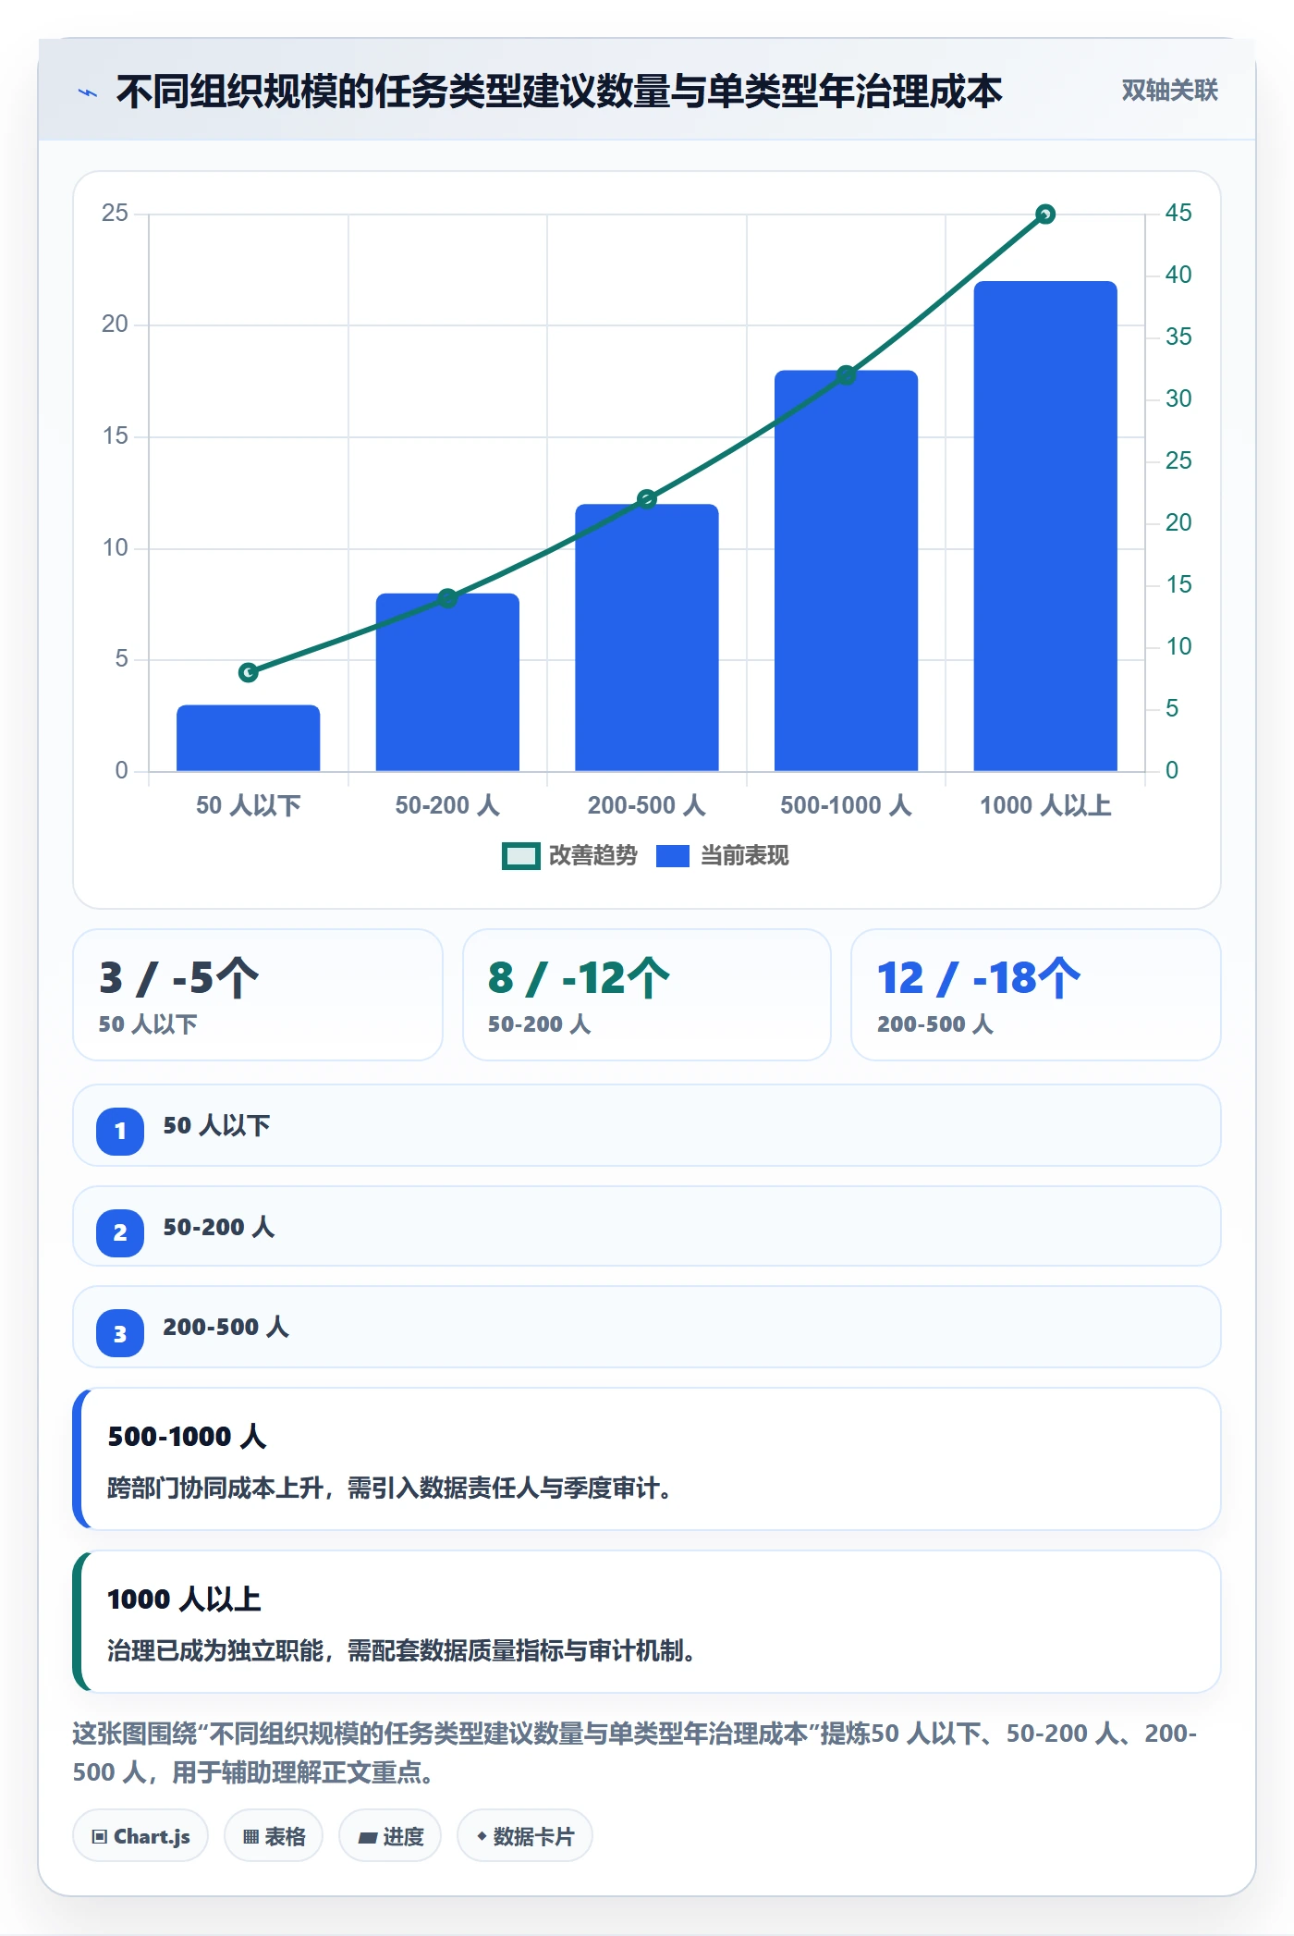The width and height of the screenshot is (1294, 1936).
Task: Click the line data point at 1000 人以上
Action: tap(1045, 214)
